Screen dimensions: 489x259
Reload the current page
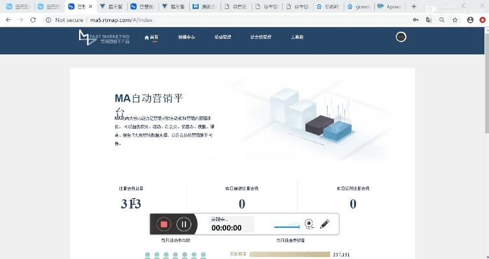pos(32,20)
